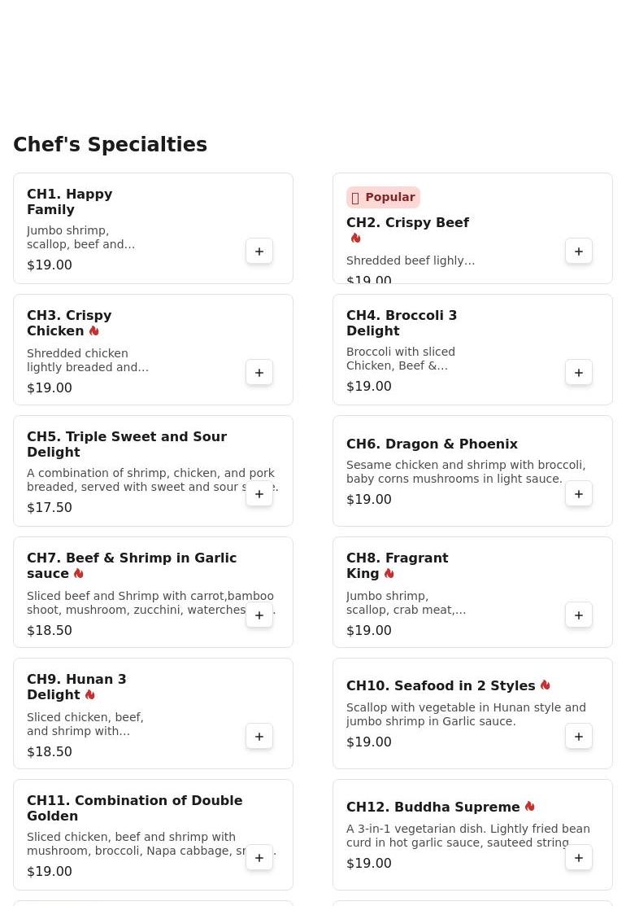Add Beef & Shrimp in Garlic sauce
Viewport: 626px width, 906px height.
pos(259,615)
